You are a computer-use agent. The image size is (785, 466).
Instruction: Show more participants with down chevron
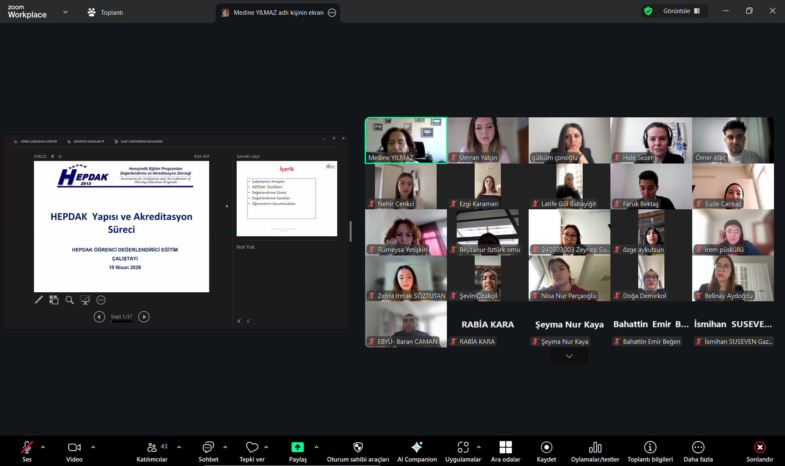click(569, 356)
